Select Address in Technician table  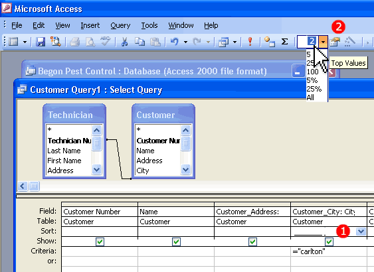coord(60,170)
